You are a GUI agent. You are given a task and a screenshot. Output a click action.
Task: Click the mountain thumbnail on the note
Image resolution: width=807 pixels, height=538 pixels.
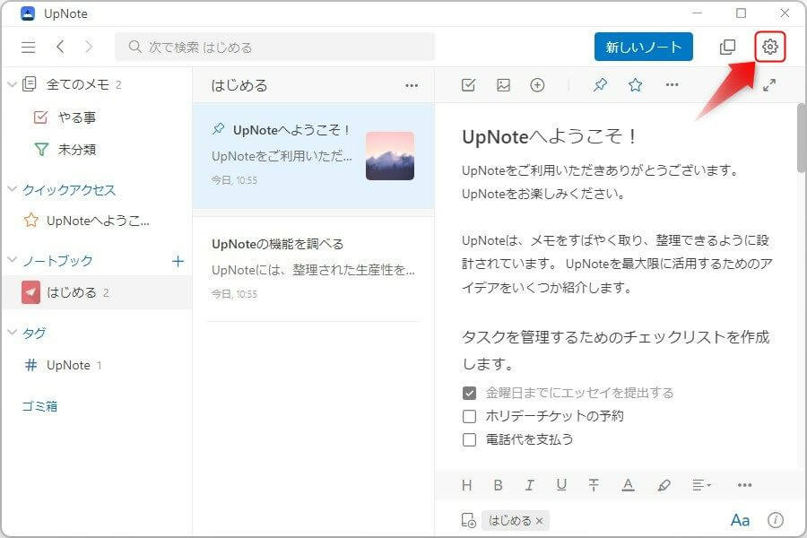click(390, 156)
